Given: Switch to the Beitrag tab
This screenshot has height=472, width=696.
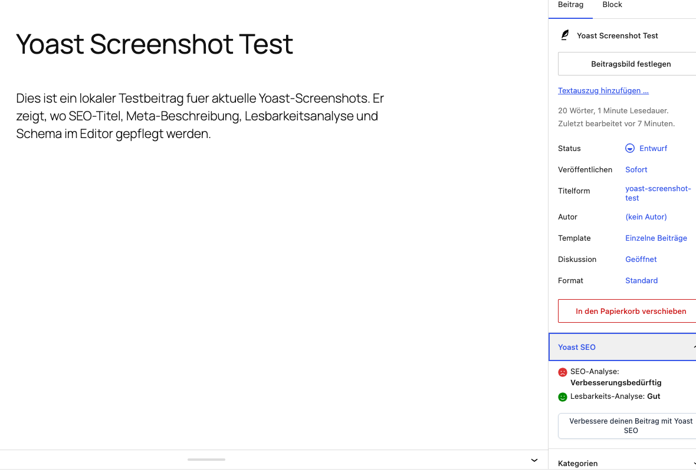Looking at the screenshot, I should click(570, 5).
